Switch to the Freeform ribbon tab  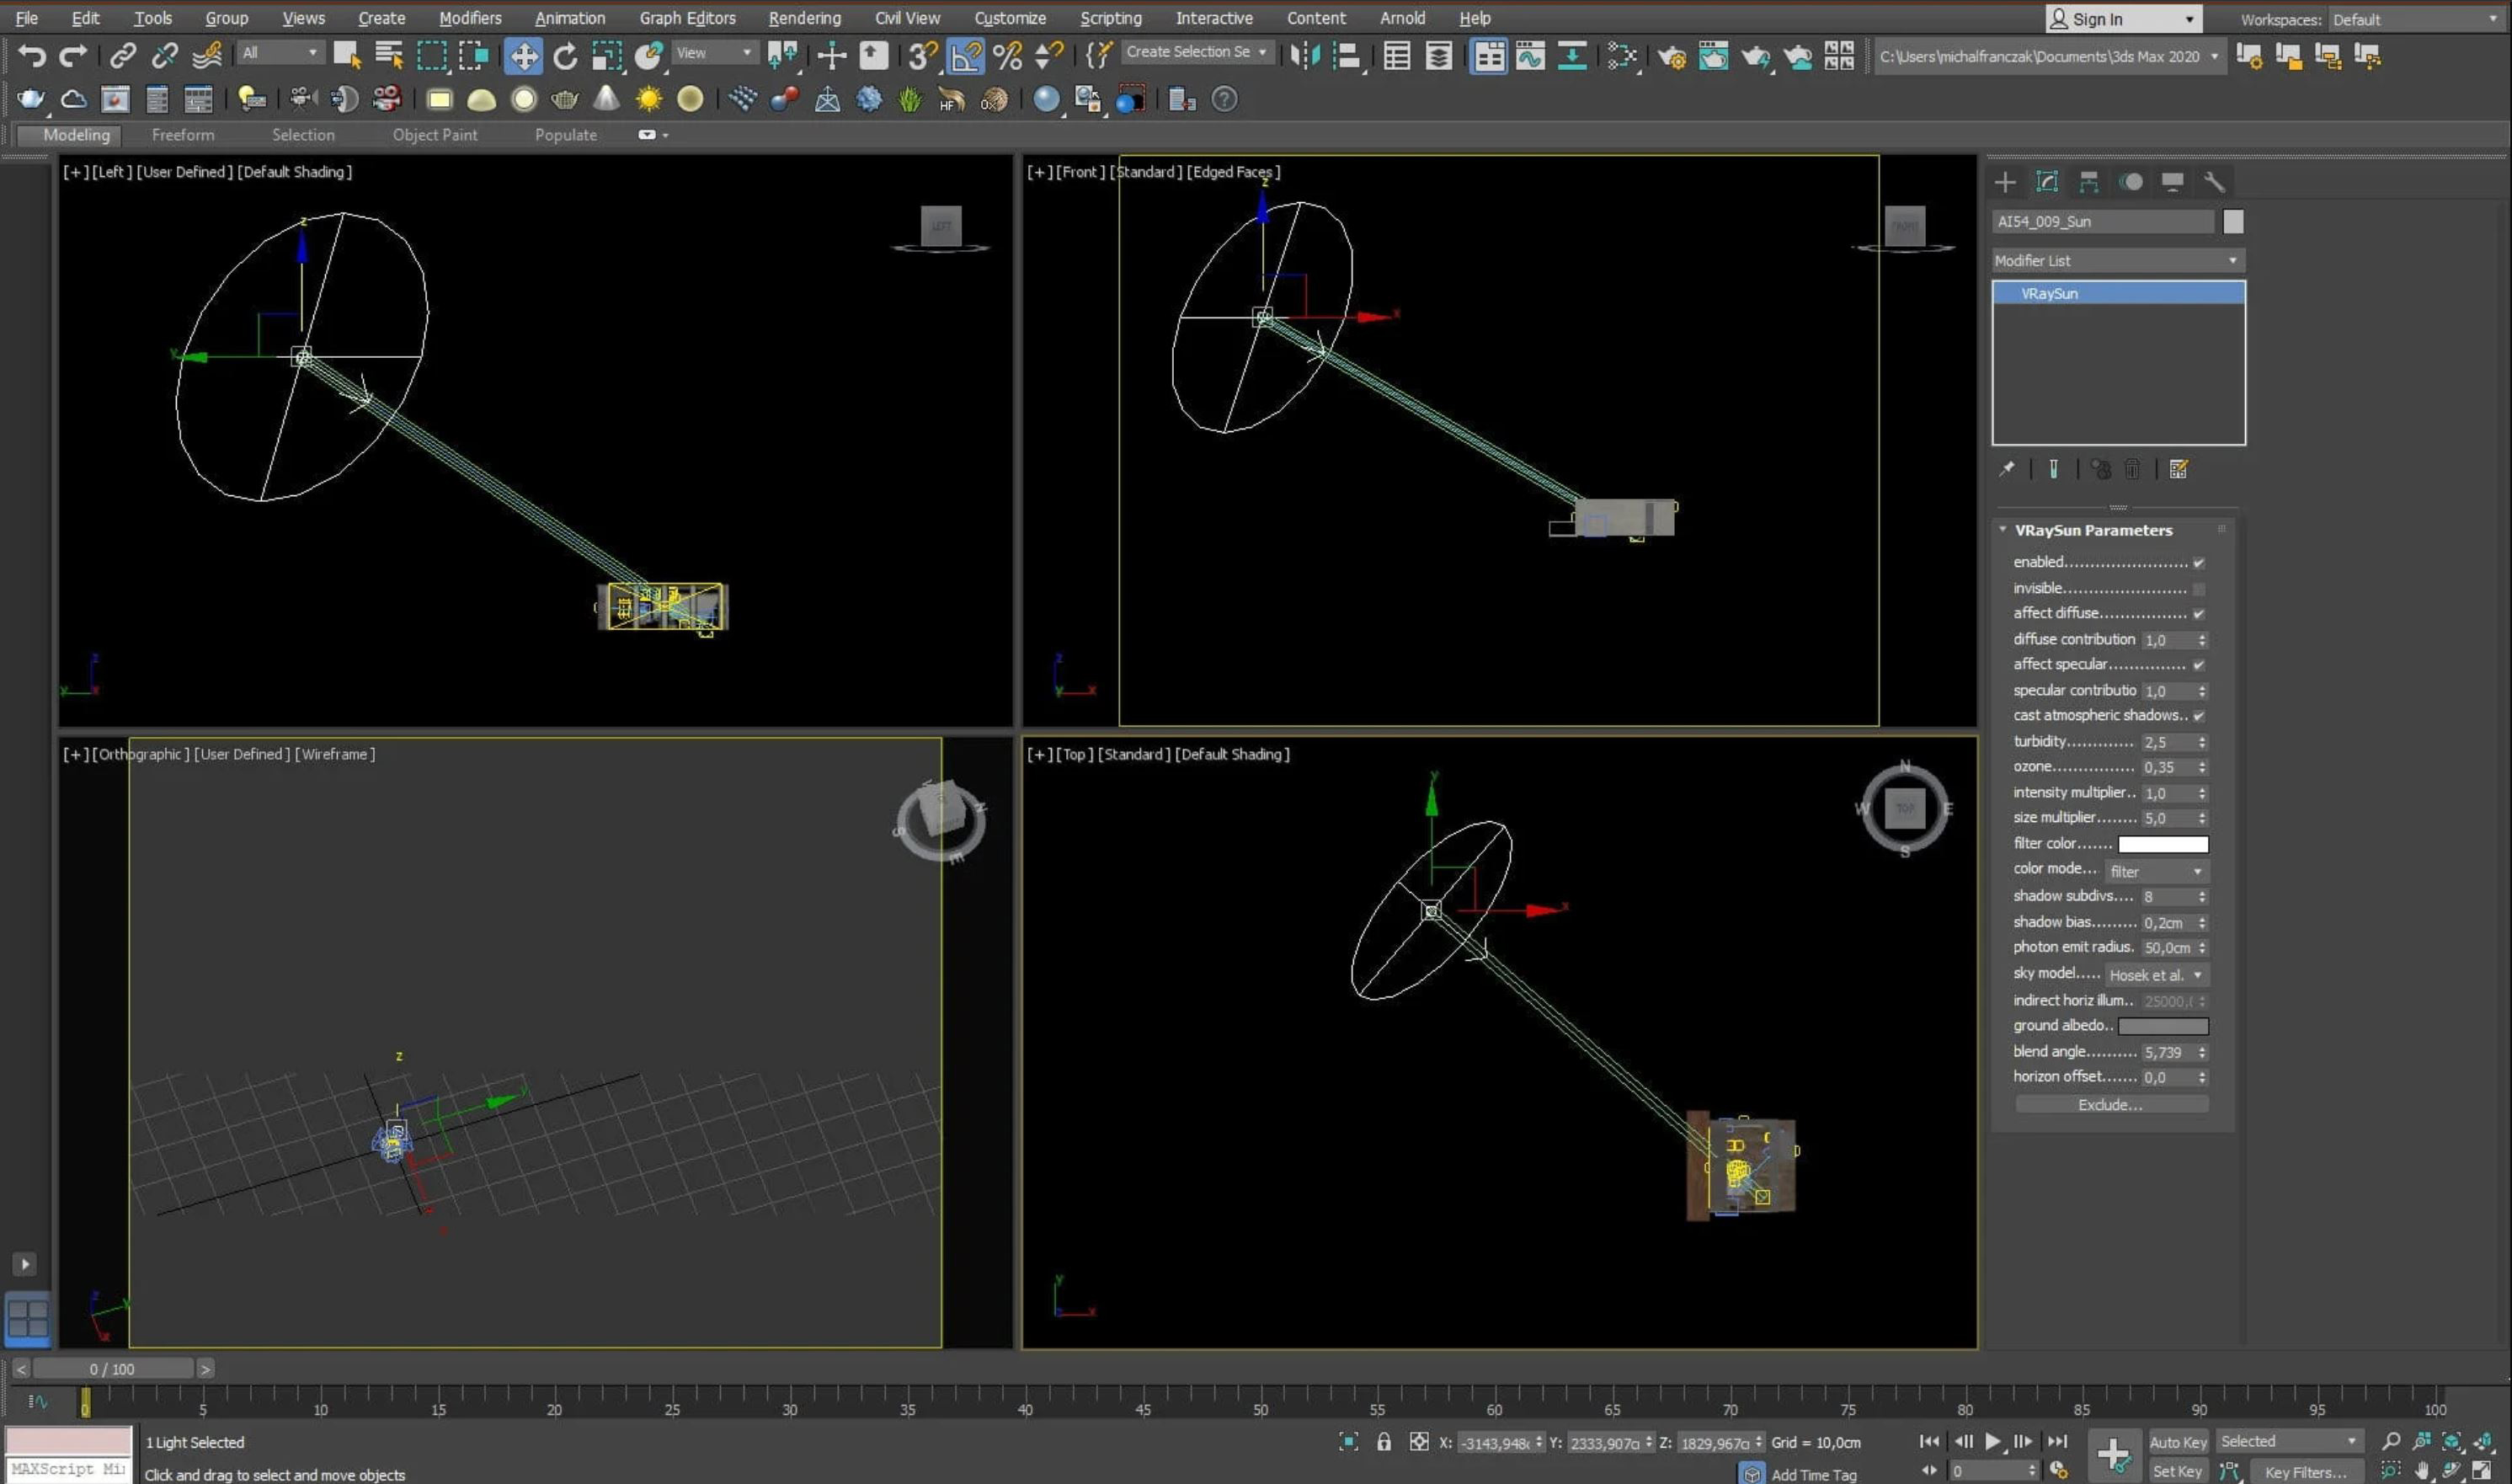pyautogui.click(x=183, y=135)
